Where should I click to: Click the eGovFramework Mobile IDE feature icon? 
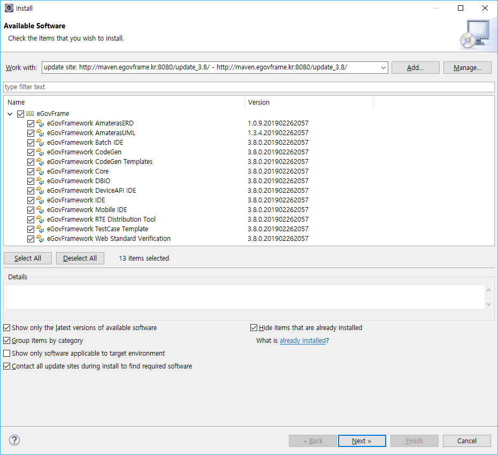[40, 210]
